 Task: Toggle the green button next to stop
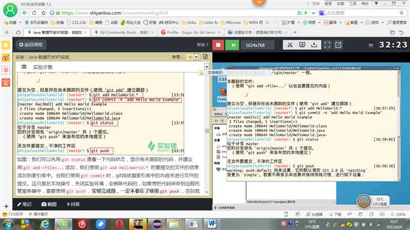pos(233,45)
